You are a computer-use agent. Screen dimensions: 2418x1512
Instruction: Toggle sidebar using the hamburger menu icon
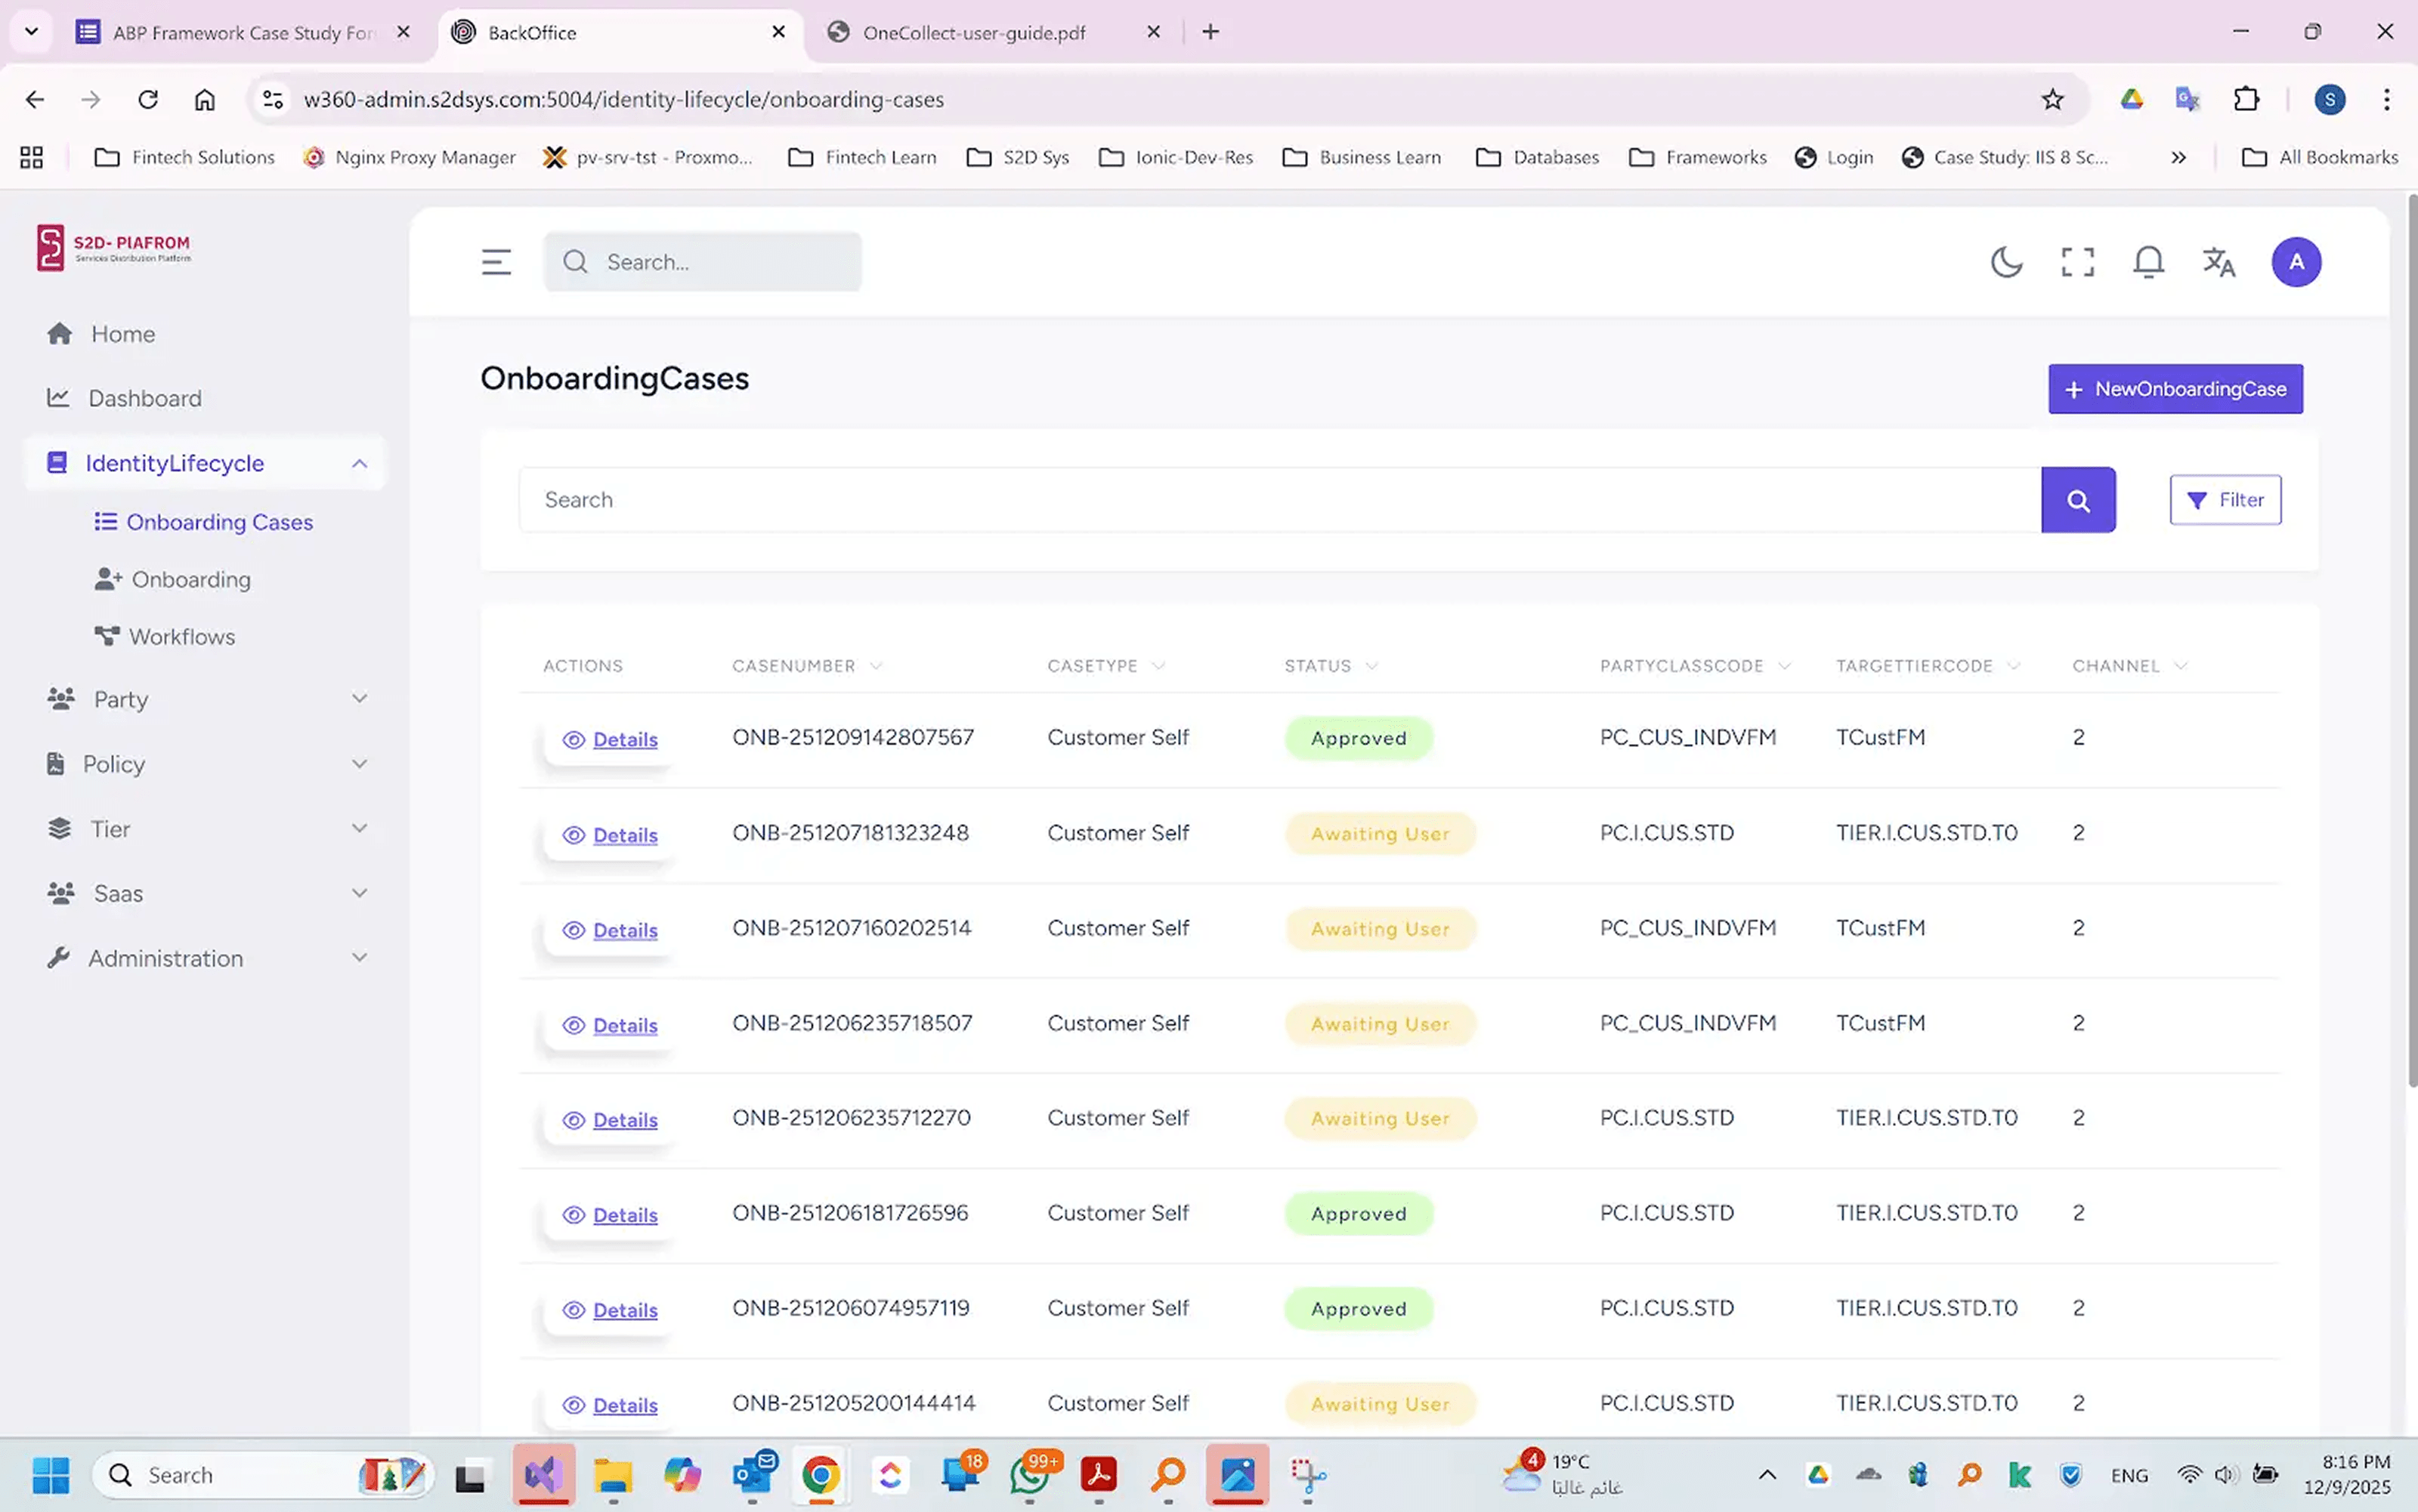(x=496, y=262)
